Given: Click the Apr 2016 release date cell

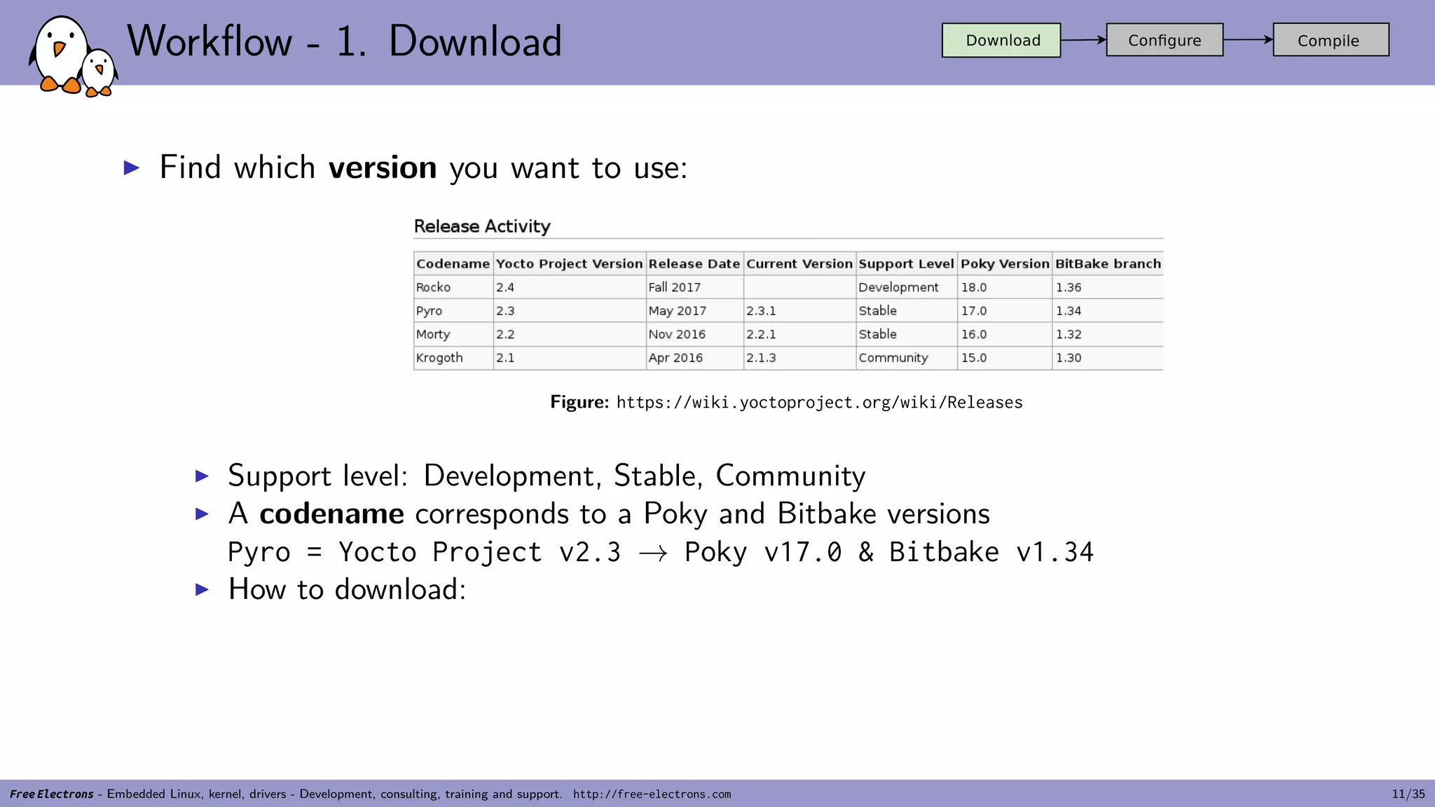Looking at the screenshot, I should [x=694, y=357].
